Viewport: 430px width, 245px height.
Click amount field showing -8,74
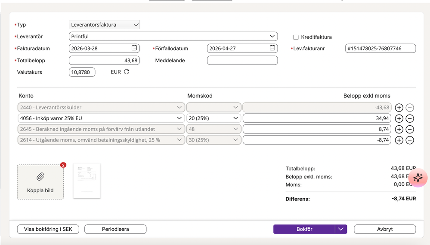pyautogui.click(x=317, y=140)
